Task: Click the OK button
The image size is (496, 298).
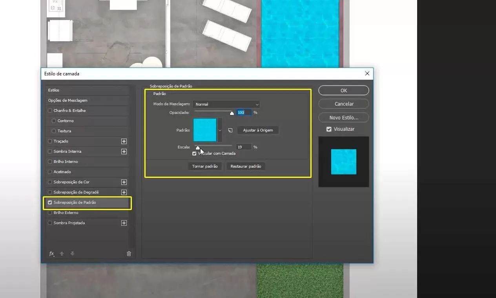Action: click(343, 91)
